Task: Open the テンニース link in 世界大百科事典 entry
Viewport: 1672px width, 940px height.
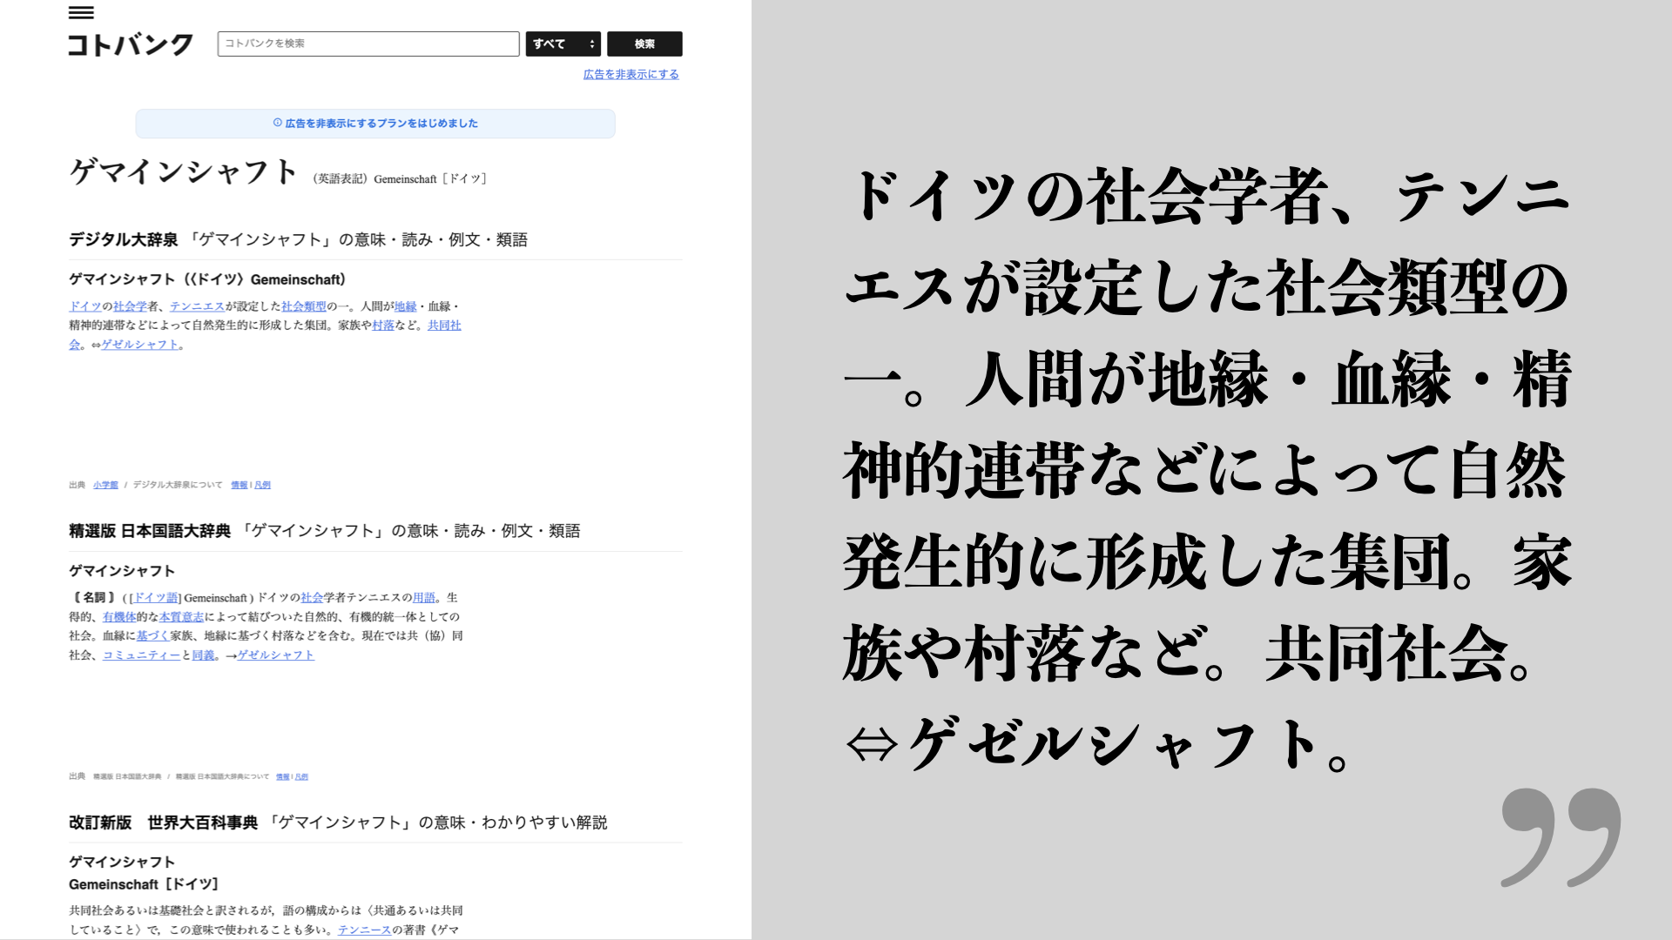Action: [x=364, y=930]
